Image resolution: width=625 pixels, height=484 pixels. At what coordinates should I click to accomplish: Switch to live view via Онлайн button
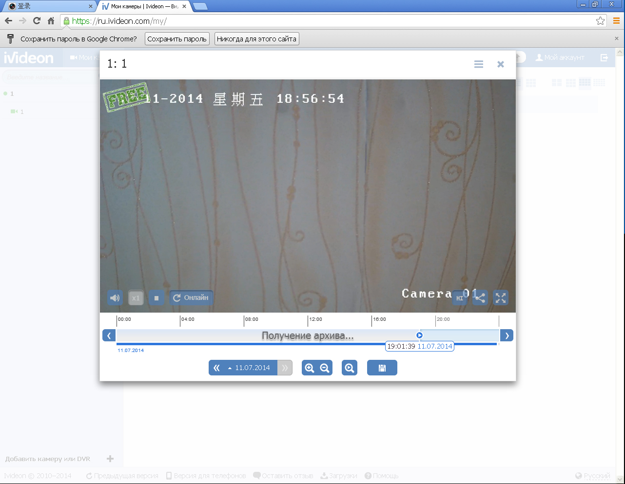(x=191, y=298)
